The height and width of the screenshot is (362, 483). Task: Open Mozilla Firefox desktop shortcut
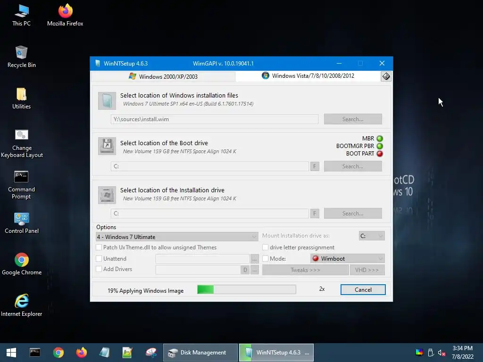coord(65,15)
